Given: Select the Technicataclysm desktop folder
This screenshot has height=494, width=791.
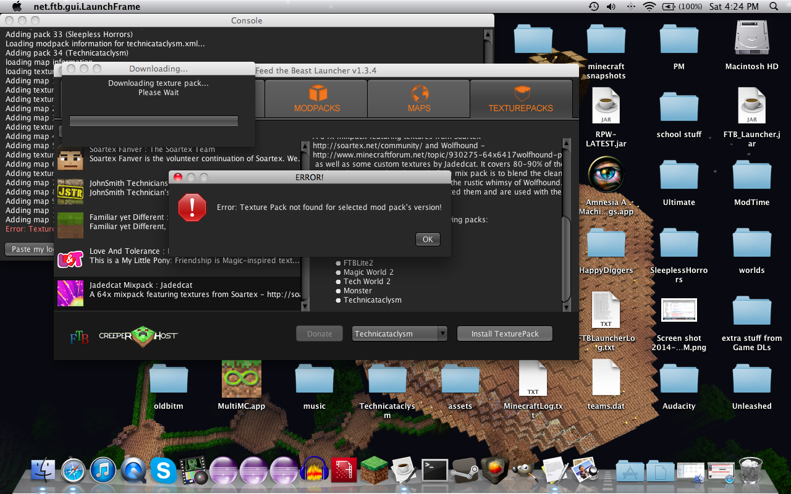Looking at the screenshot, I should coord(387,379).
